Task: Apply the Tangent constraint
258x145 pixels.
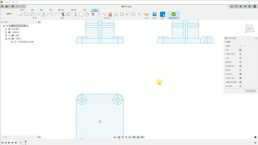Action: [x=87, y=14]
